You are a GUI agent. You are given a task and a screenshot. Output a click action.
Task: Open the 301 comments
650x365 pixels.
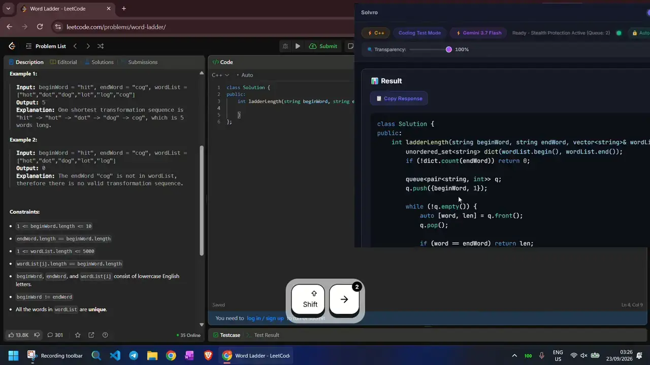point(55,335)
